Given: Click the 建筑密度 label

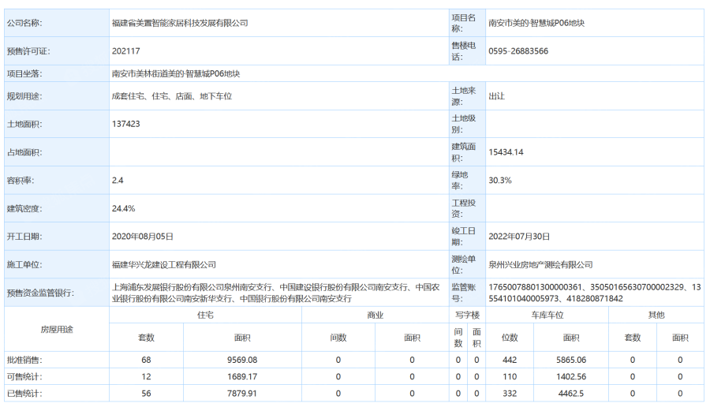Looking at the screenshot, I should click(24, 209).
